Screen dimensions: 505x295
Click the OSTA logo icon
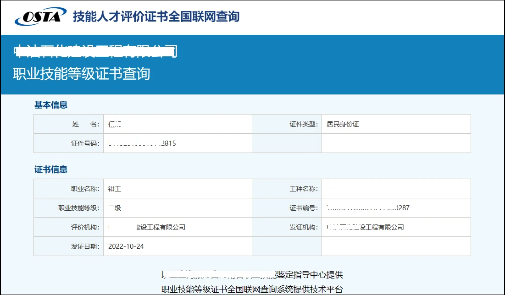(40, 16)
